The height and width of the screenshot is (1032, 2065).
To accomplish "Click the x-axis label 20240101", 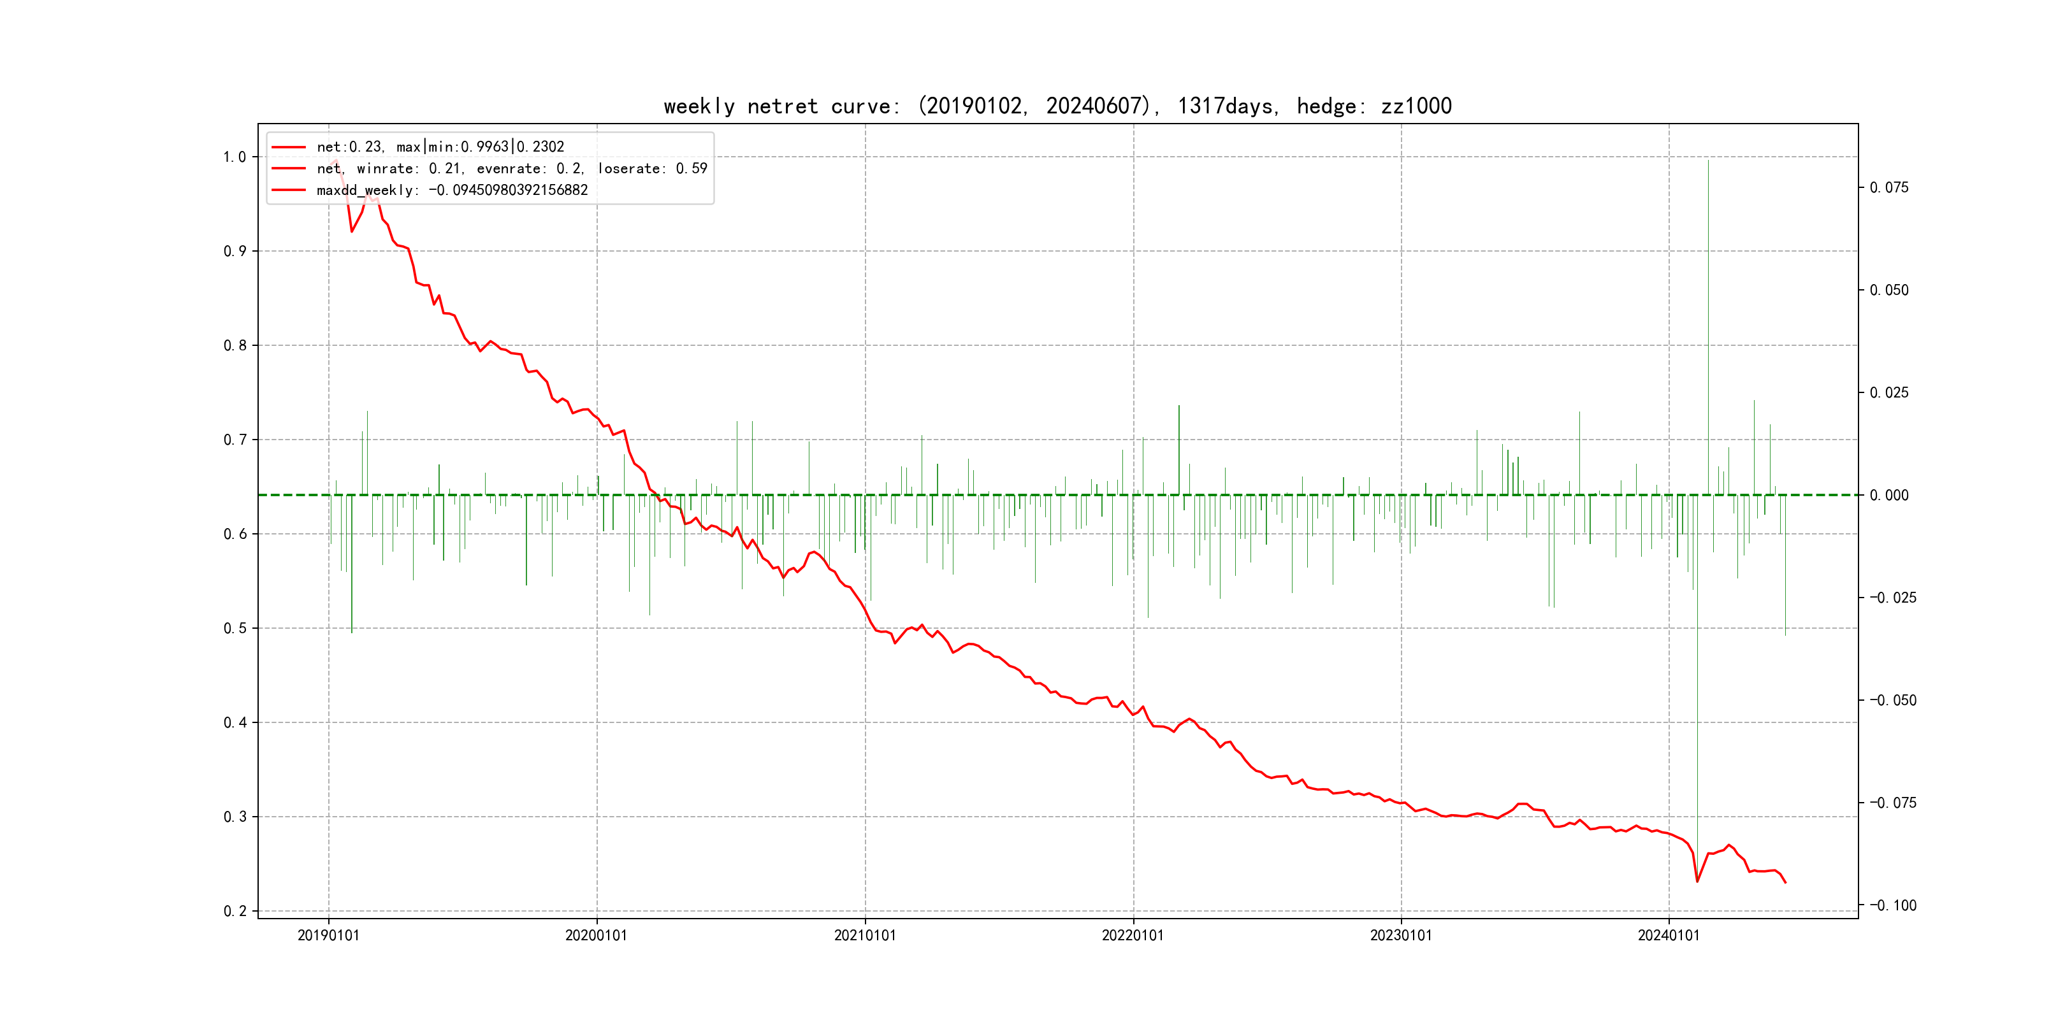I will point(1668,936).
